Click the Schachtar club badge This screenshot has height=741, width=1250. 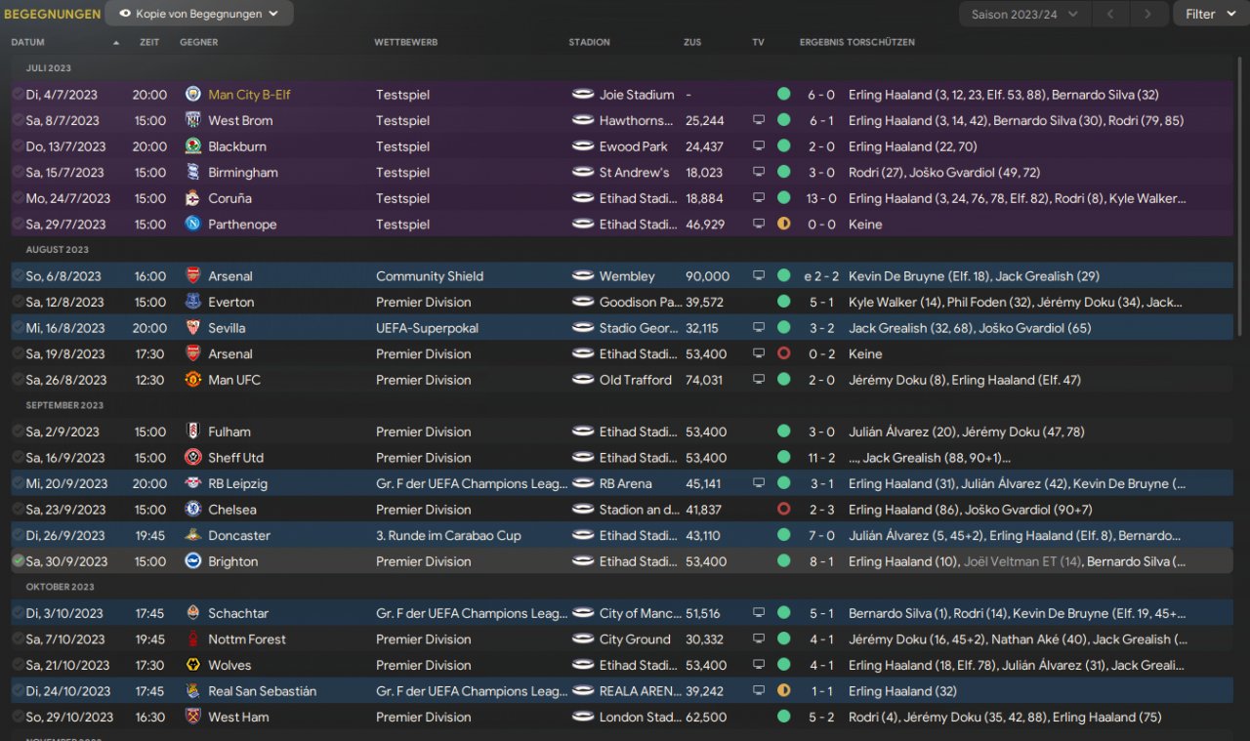coord(193,613)
